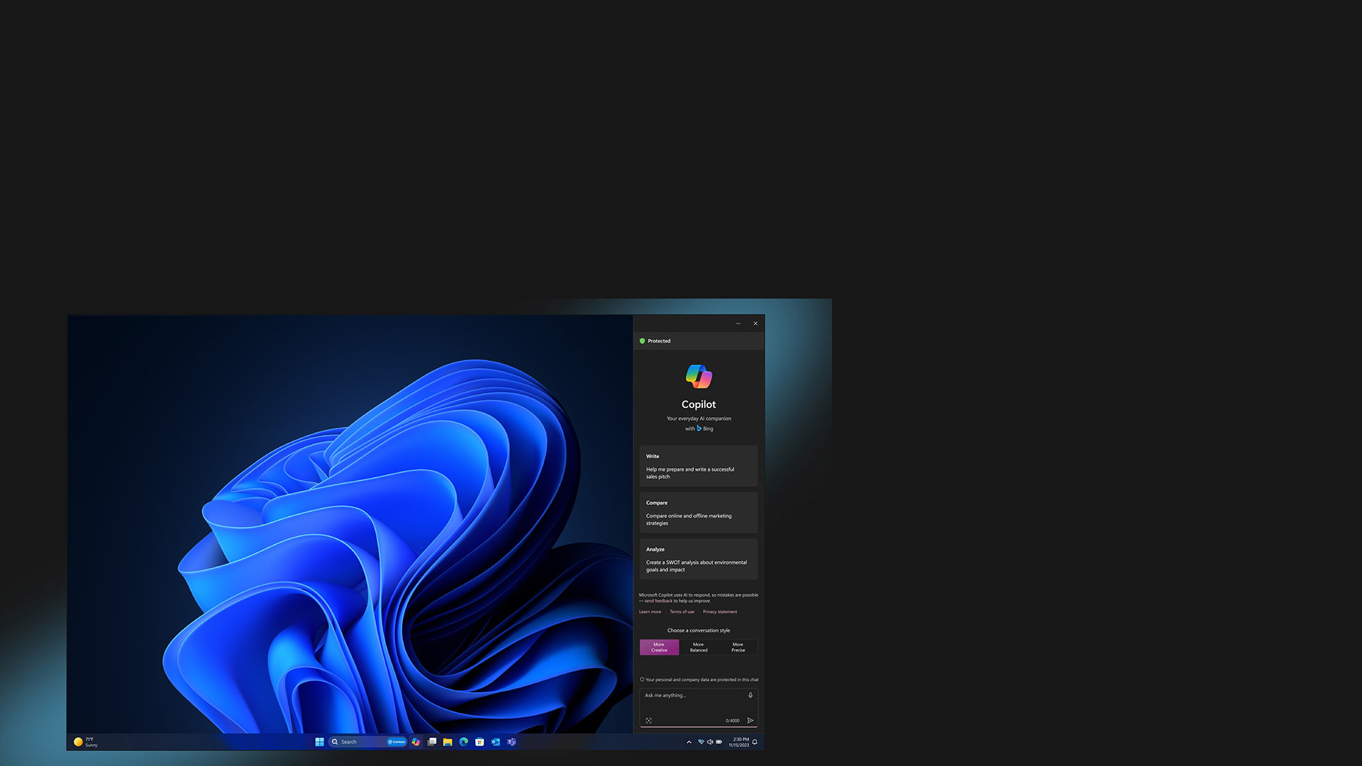
Task: Click the Start menu button
Action: click(x=319, y=742)
